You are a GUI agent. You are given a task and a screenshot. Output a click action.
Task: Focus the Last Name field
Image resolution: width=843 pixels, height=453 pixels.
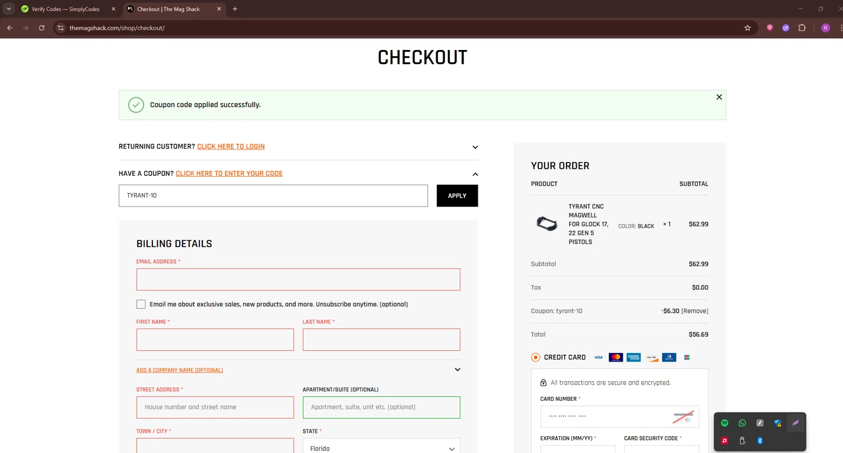pyautogui.click(x=382, y=340)
